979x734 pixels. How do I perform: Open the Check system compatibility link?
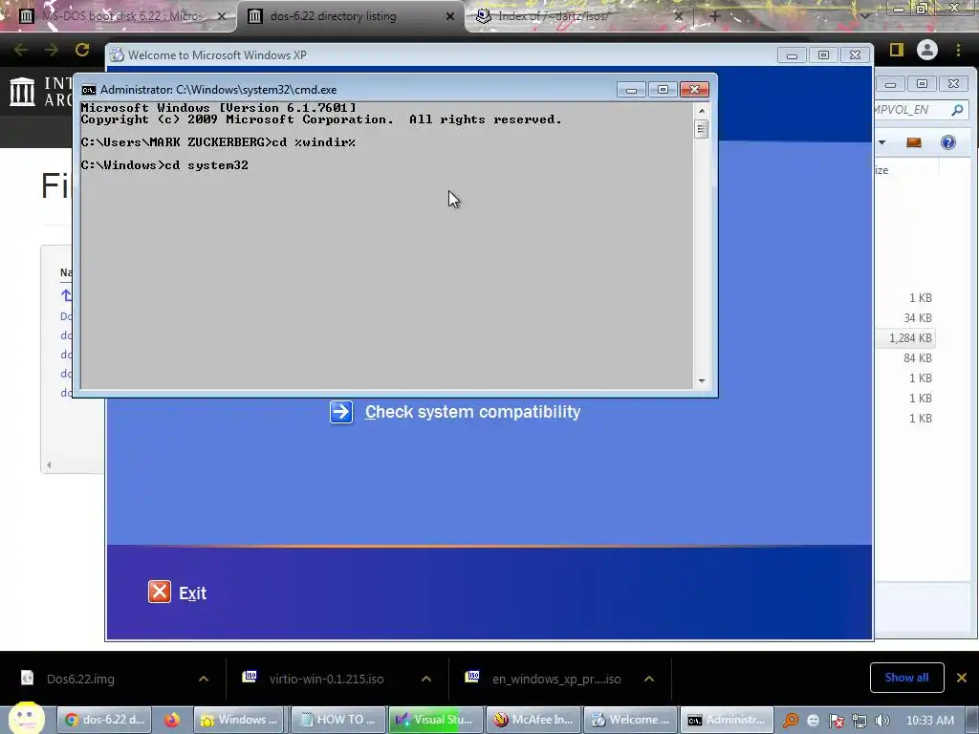pyautogui.click(x=472, y=412)
